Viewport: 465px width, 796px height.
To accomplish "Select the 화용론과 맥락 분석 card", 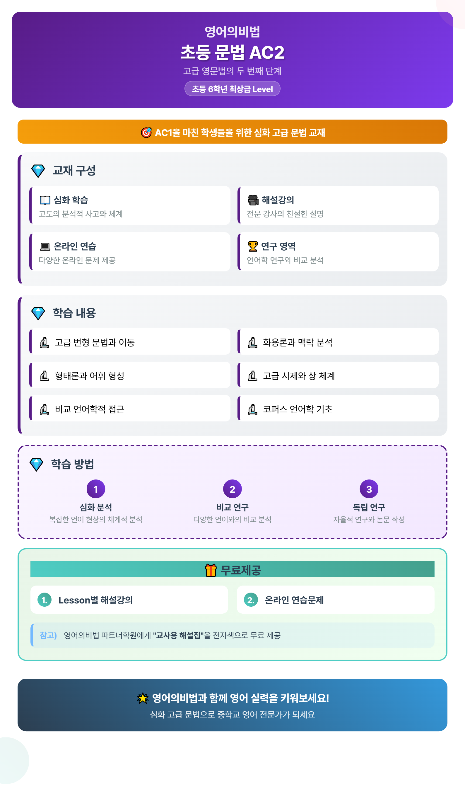I will click(338, 341).
